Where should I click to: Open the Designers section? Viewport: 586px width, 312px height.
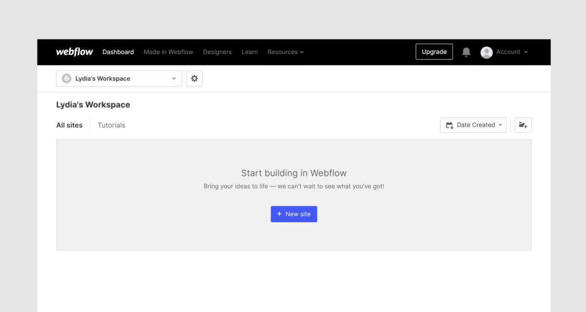click(217, 52)
